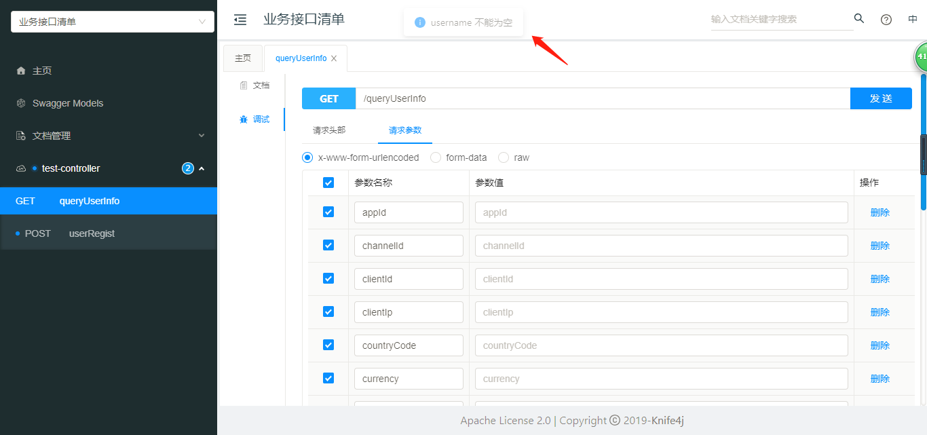927x435 pixels.
Task: Delete the countryCode parameter row
Action: coord(880,345)
